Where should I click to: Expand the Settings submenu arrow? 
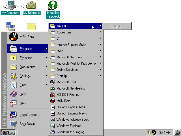tap(46, 76)
